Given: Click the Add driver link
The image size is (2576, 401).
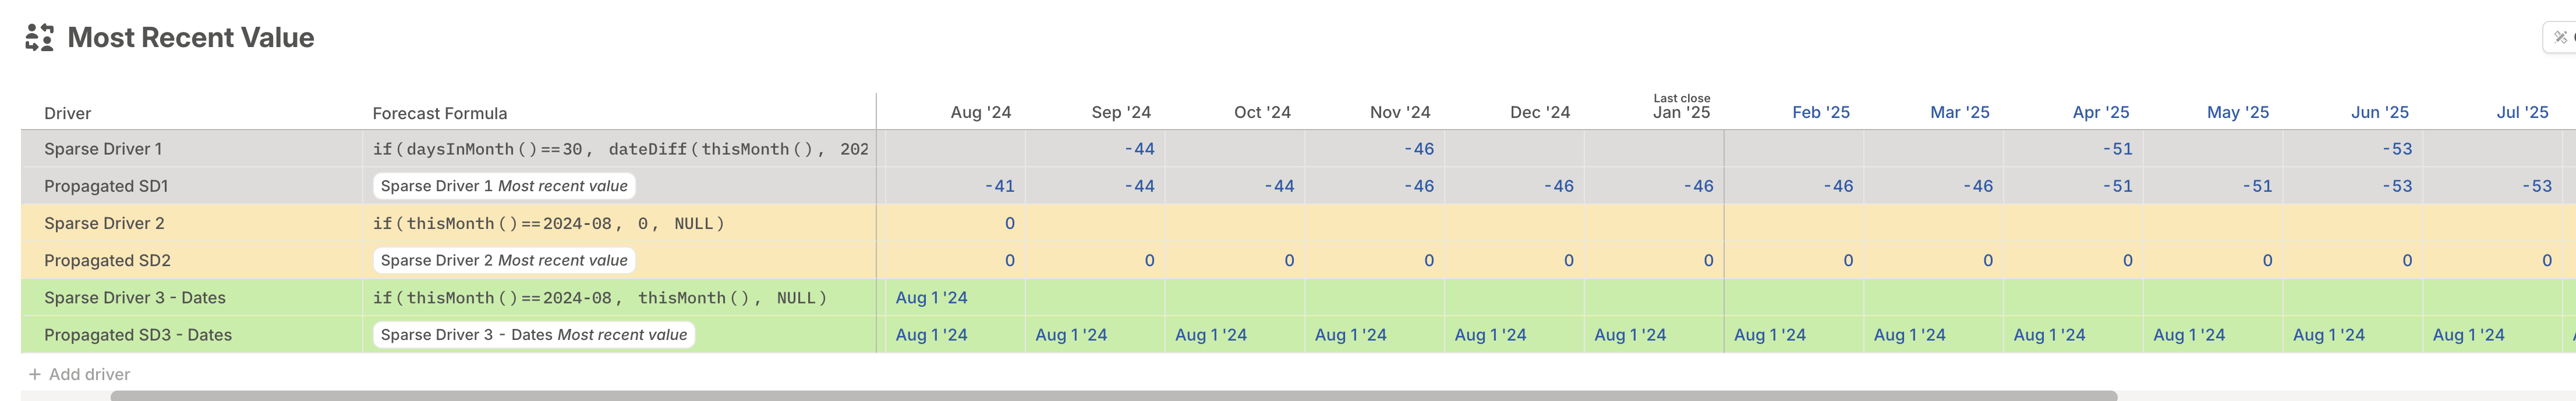Looking at the screenshot, I should (89, 374).
